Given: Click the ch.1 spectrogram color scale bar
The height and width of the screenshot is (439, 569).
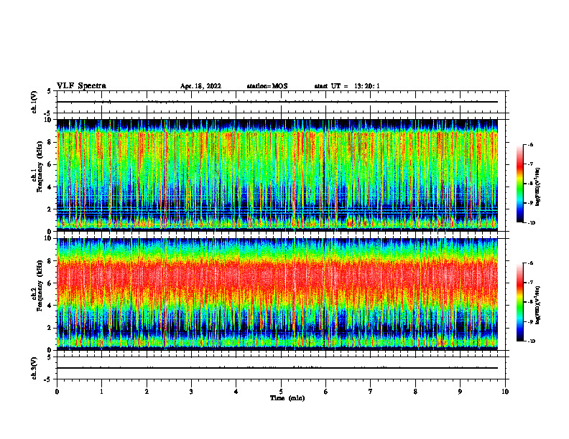Looking at the screenshot, I should [x=520, y=184].
